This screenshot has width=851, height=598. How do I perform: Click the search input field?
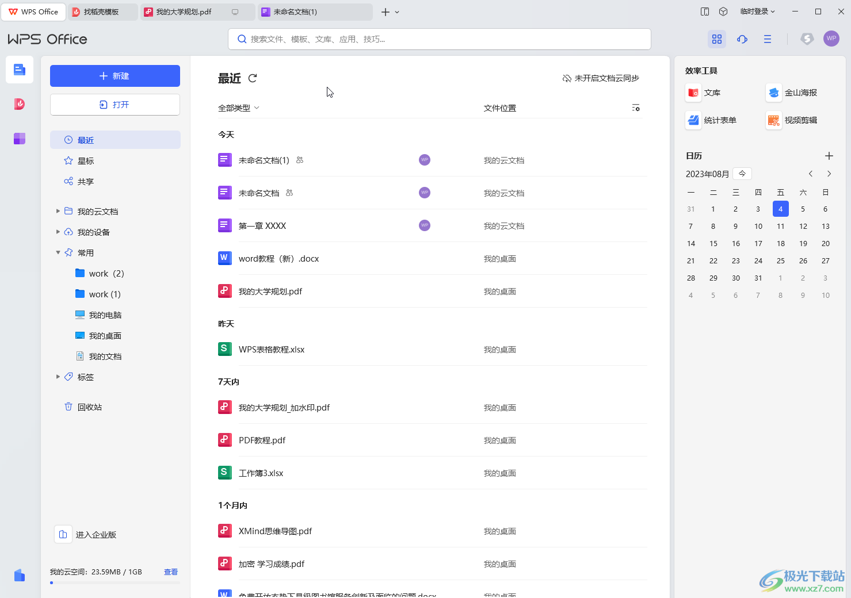(x=440, y=39)
